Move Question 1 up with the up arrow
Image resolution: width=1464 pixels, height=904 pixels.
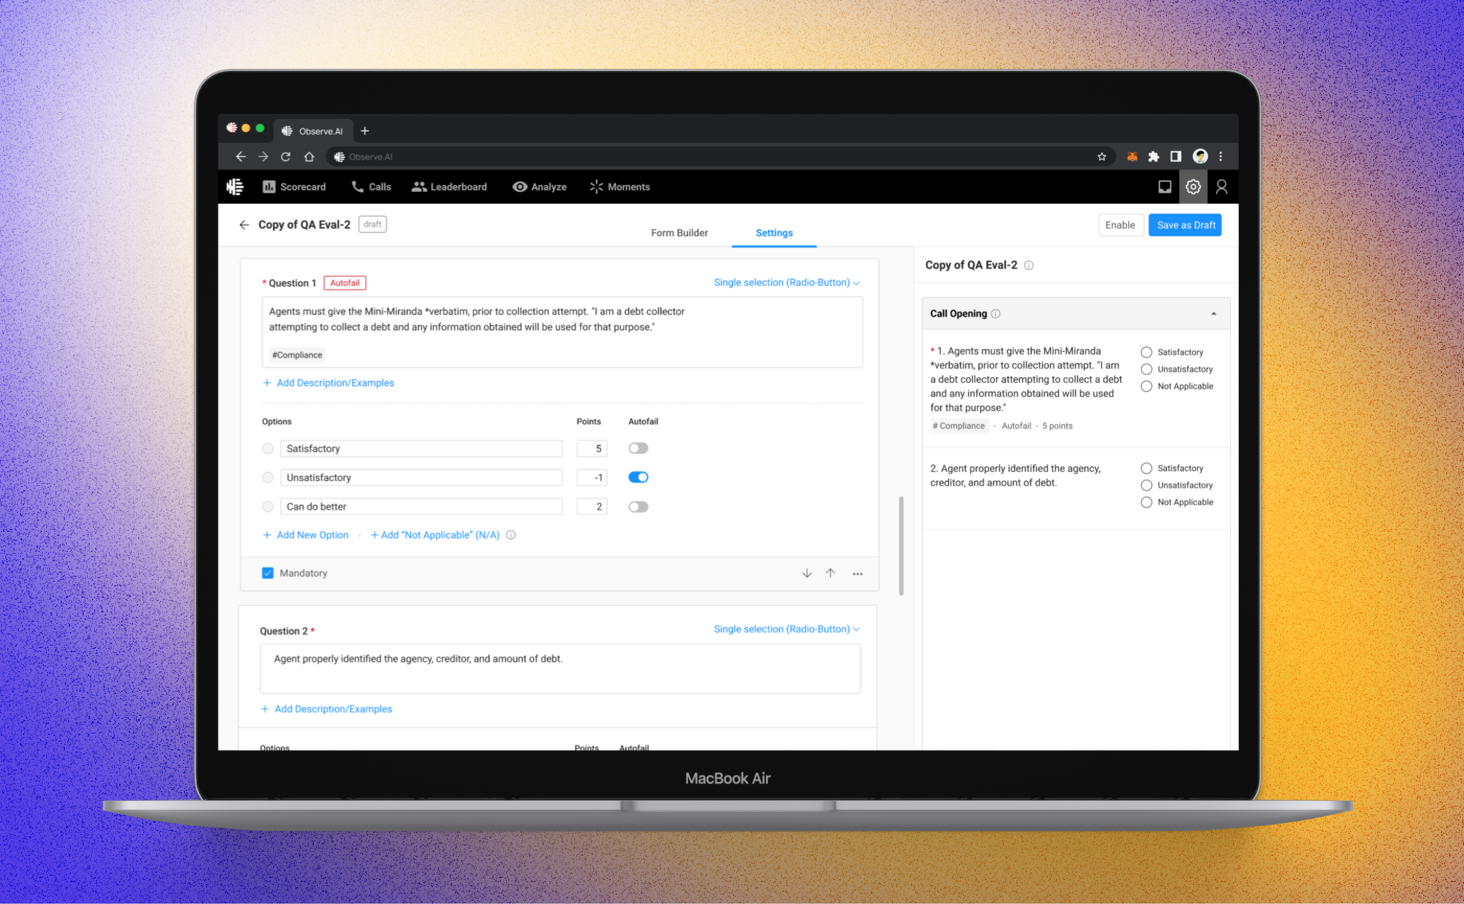click(x=830, y=573)
